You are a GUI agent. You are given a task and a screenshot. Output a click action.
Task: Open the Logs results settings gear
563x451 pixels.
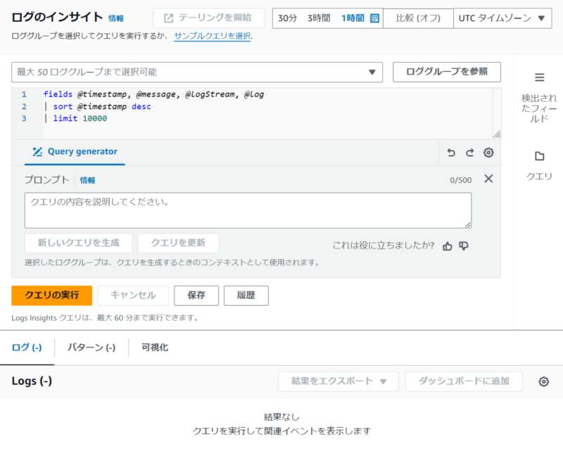[543, 381]
